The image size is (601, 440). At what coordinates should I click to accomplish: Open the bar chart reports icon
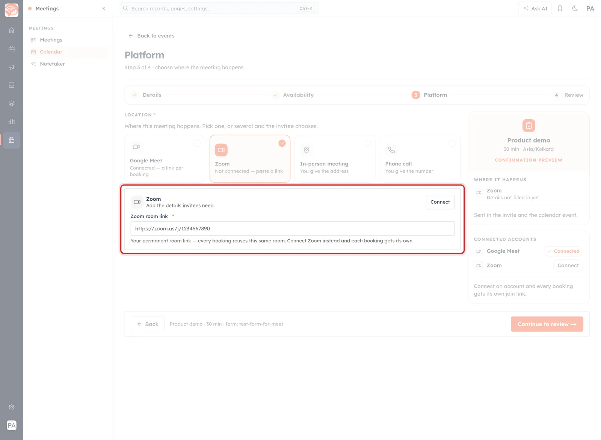[12, 122]
